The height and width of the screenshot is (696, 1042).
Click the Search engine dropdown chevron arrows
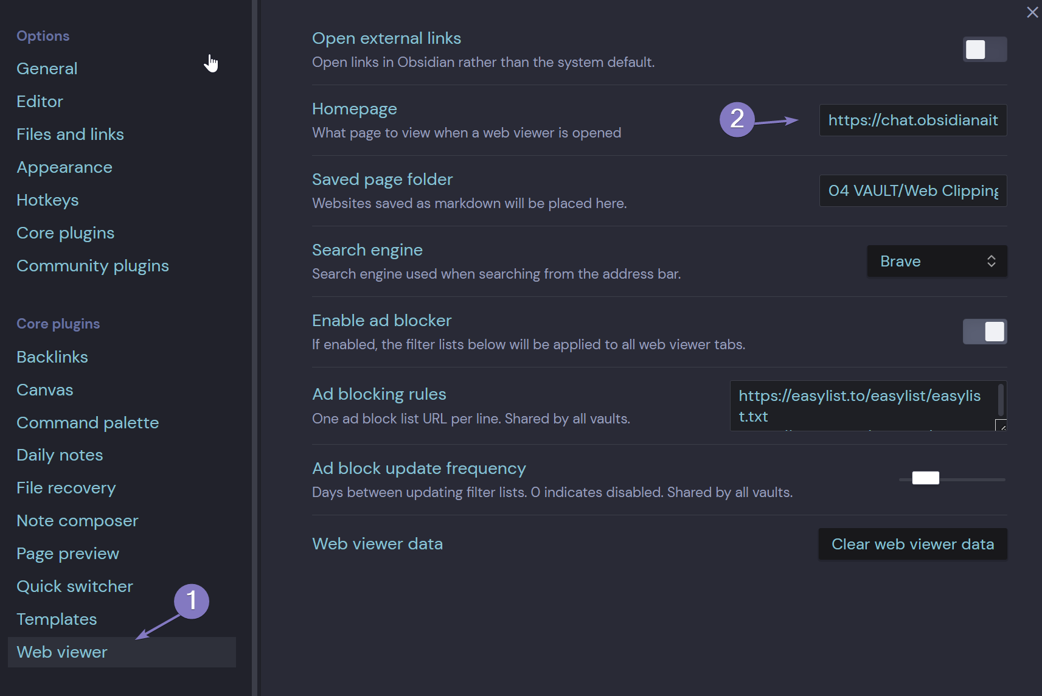[991, 261]
